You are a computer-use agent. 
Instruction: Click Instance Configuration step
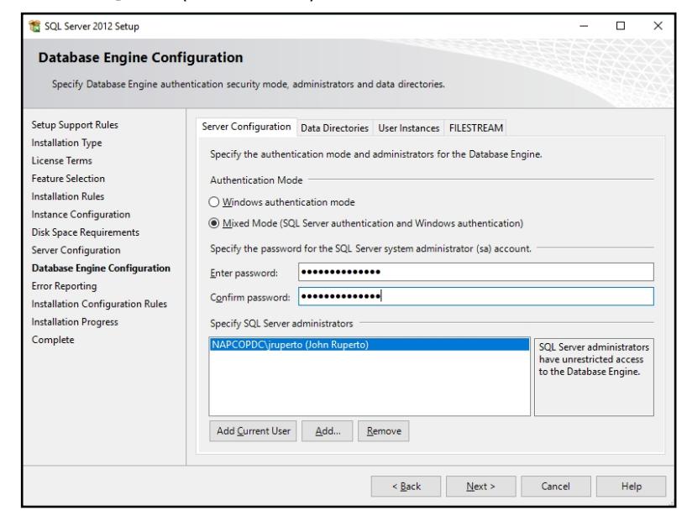pos(81,215)
